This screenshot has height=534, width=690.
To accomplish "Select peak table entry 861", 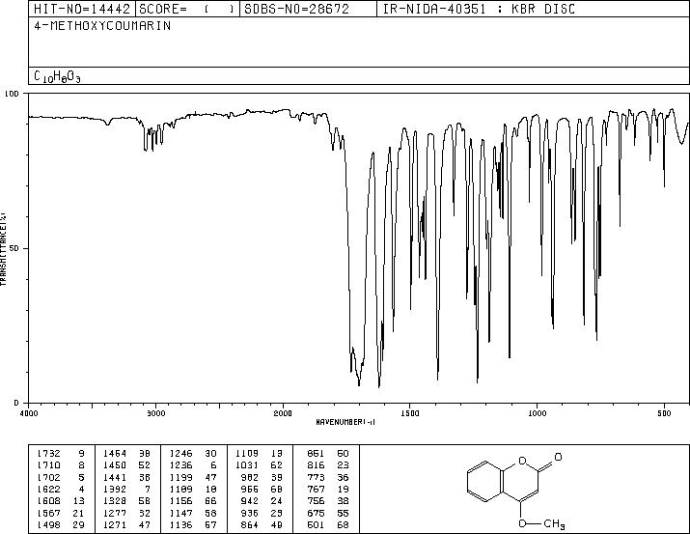I will coord(328,454).
